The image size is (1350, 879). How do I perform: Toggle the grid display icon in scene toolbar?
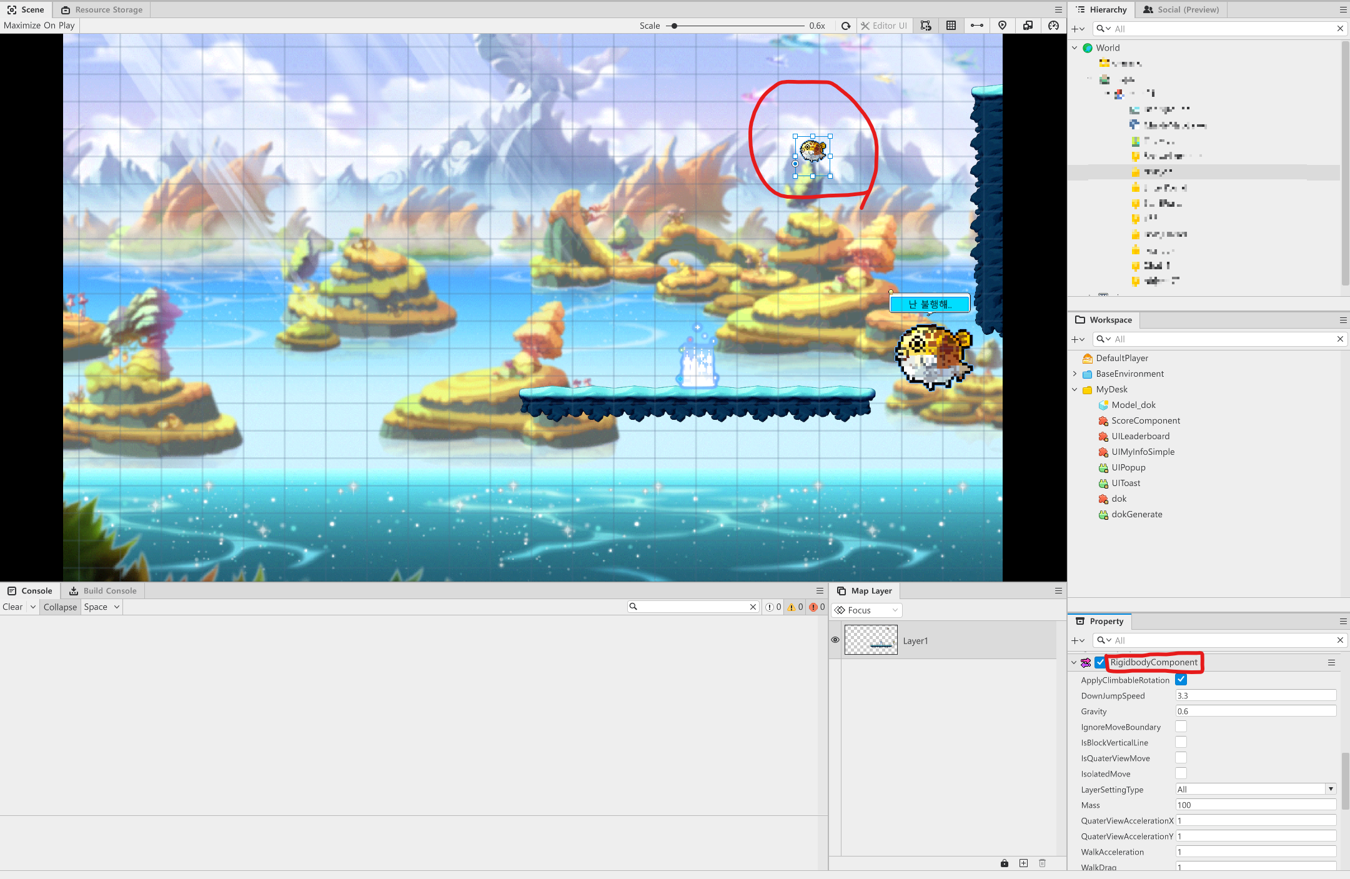[951, 26]
